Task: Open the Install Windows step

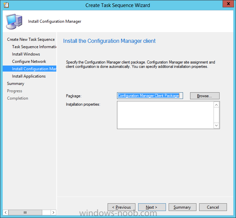Action: 26,54
